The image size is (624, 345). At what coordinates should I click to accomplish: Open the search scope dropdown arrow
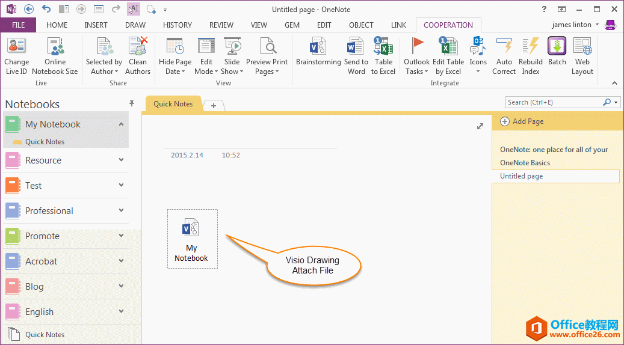click(616, 102)
